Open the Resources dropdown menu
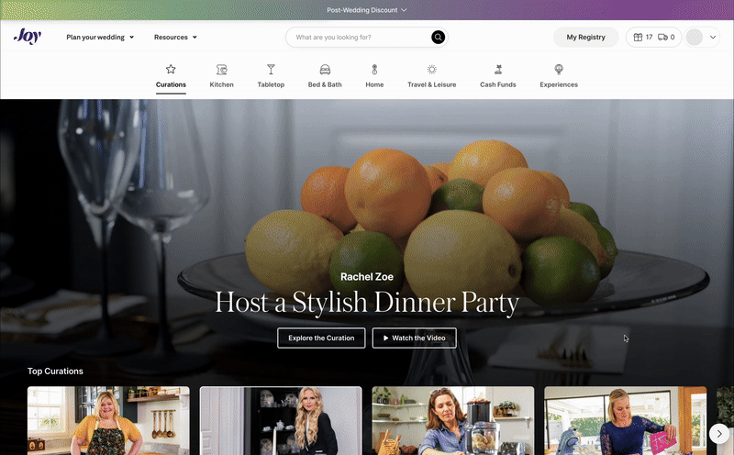Image resolution: width=734 pixels, height=455 pixels. [x=175, y=37]
